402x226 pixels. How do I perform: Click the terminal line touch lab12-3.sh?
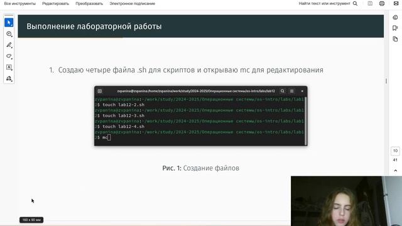[123, 116]
